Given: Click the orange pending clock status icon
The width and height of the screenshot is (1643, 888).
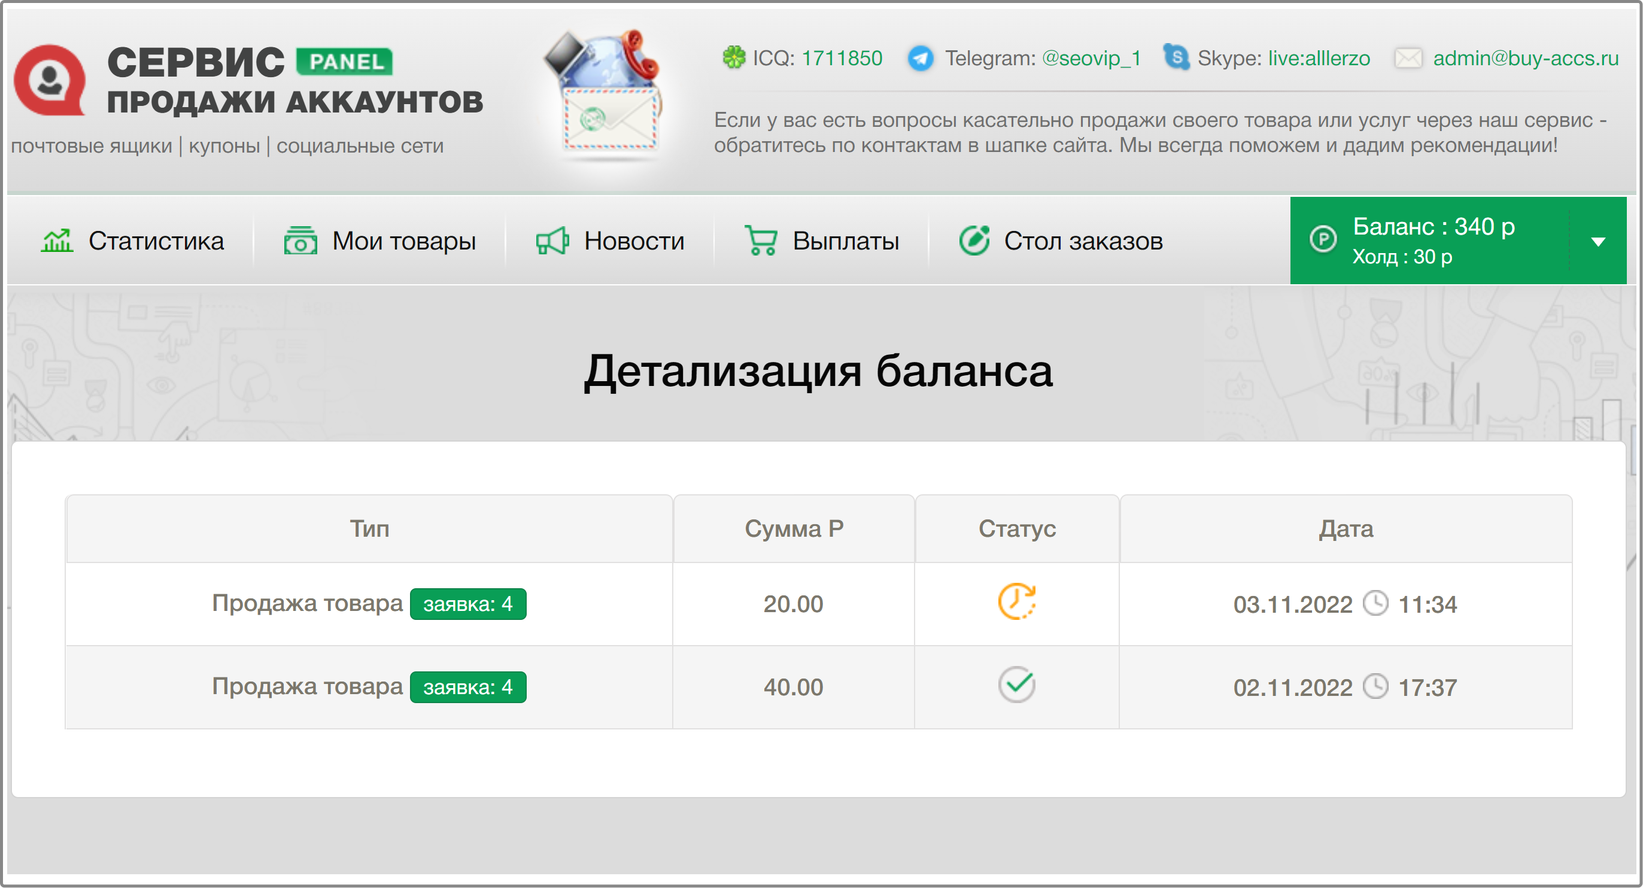Looking at the screenshot, I should [x=1017, y=601].
